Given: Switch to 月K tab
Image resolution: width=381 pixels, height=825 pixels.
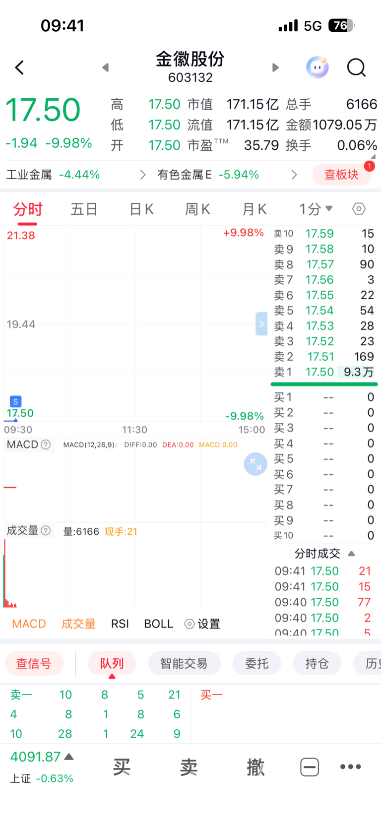Looking at the screenshot, I should coord(254,209).
